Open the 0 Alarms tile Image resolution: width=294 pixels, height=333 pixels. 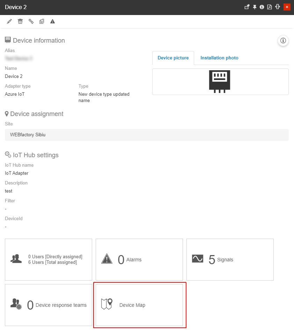(x=139, y=260)
